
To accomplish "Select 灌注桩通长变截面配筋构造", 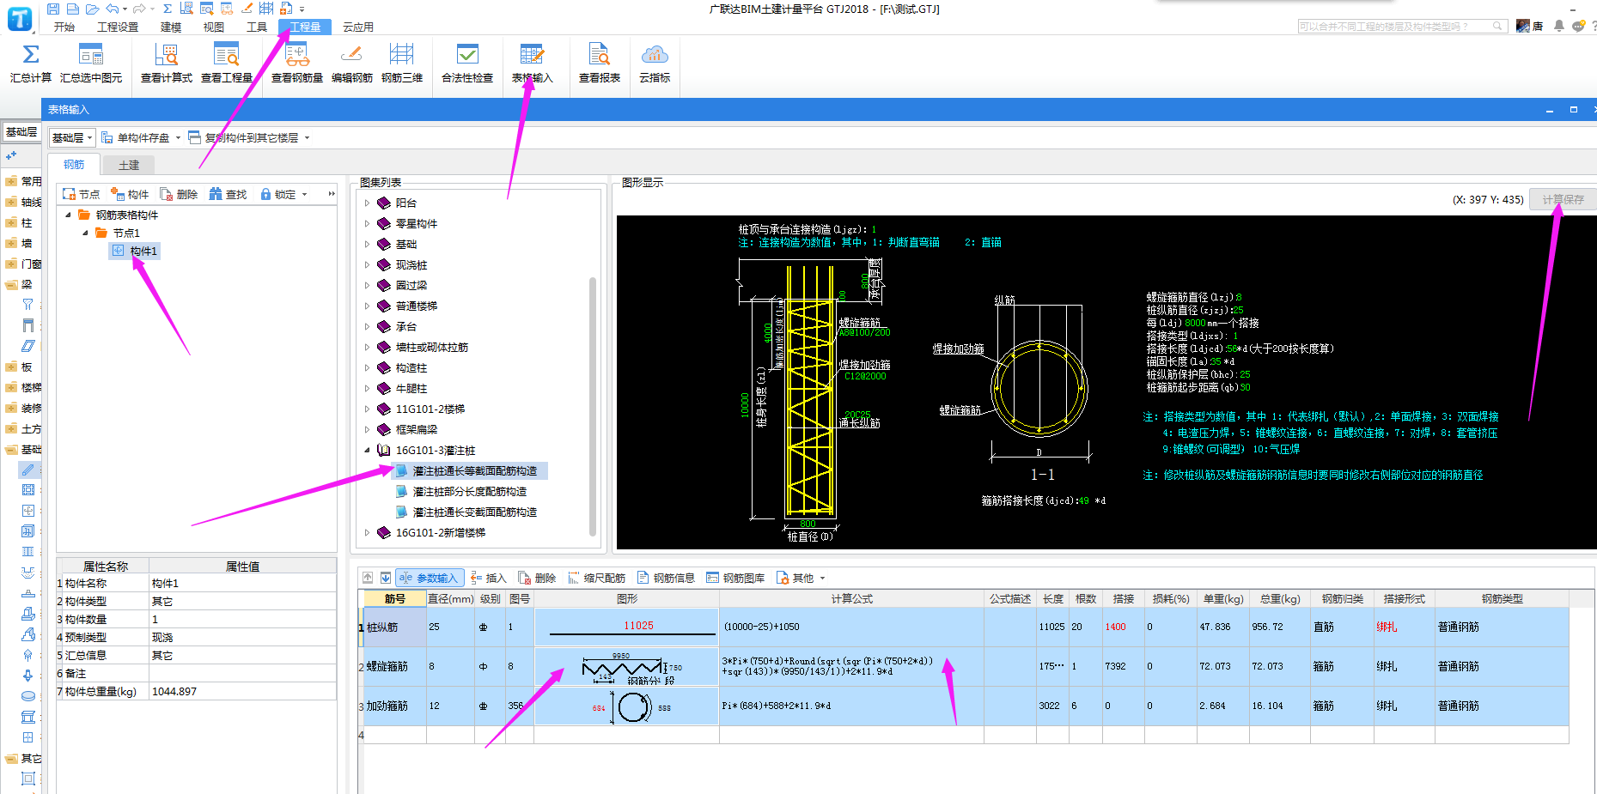I will [x=475, y=512].
